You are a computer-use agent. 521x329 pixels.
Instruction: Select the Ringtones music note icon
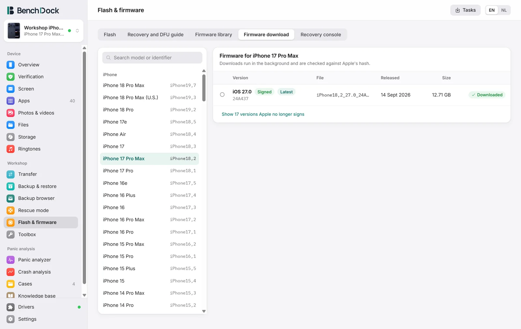click(11, 149)
